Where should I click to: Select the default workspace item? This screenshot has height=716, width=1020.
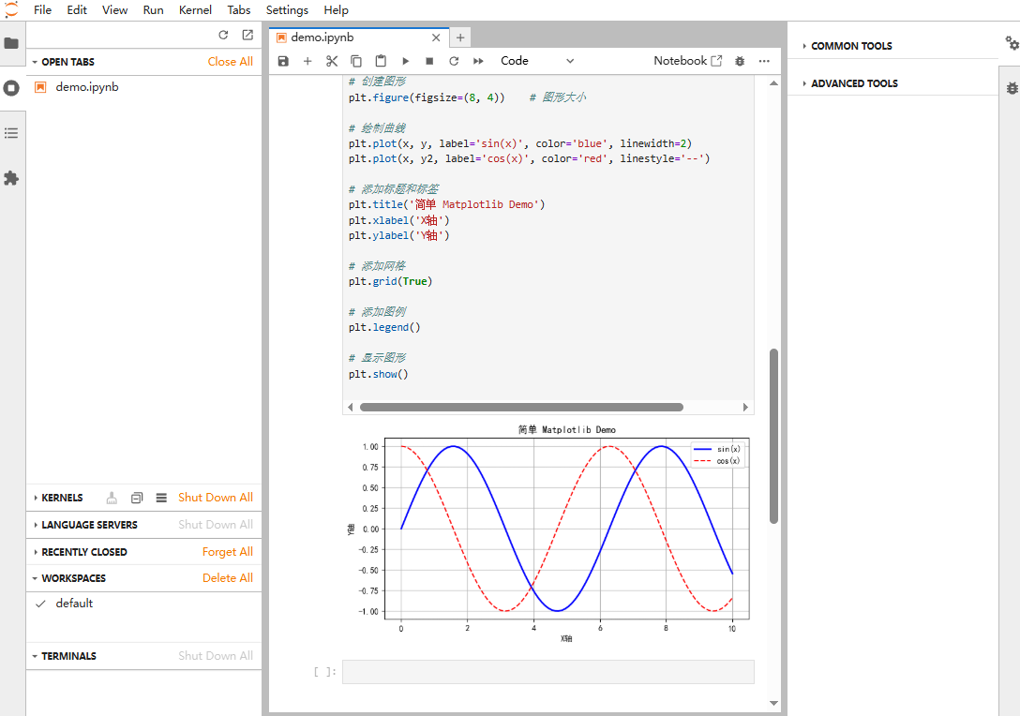tap(74, 604)
